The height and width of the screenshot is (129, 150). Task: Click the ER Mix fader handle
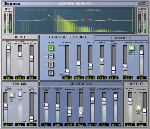pos(20,96)
